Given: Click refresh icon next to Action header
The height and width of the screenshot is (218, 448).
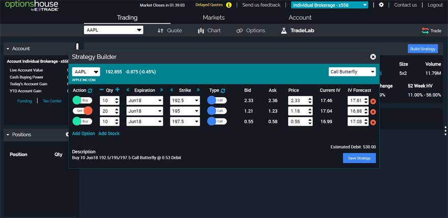Looking at the screenshot, I should point(90,90).
